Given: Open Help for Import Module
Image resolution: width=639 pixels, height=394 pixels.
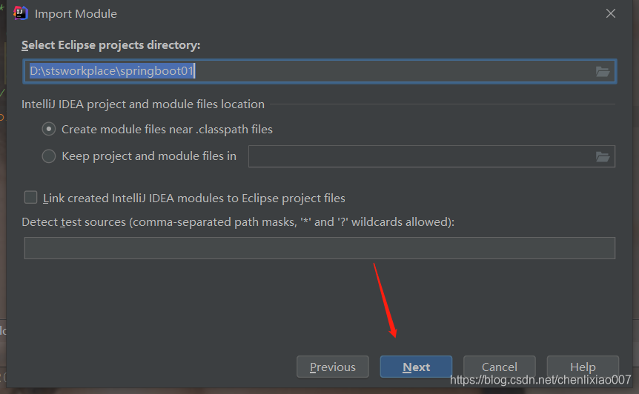Looking at the screenshot, I should pos(583,367).
